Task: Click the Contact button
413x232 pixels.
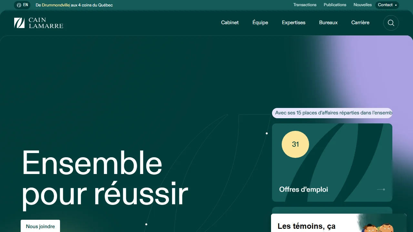Action: tap(387, 5)
